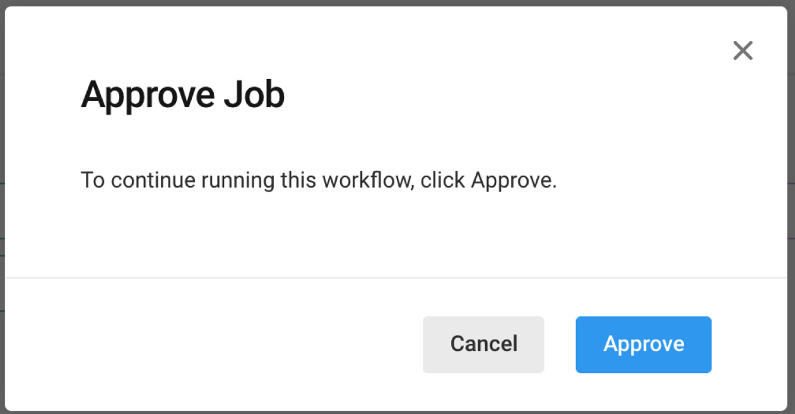Close the Approve Job dialog via the X icon
The width and height of the screenshot is (795, 414).
click(743, 50)
